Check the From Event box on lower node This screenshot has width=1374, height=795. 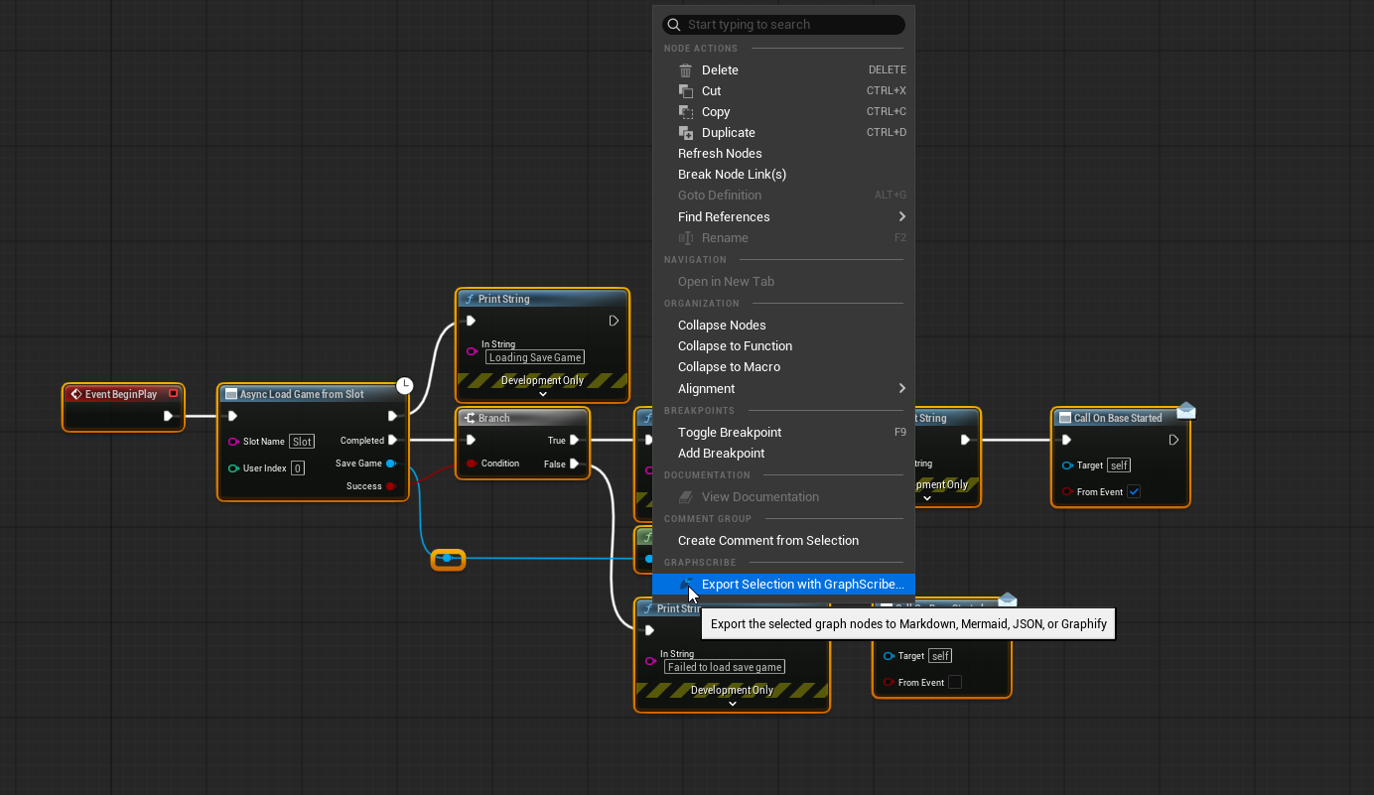tap(955, 682)
